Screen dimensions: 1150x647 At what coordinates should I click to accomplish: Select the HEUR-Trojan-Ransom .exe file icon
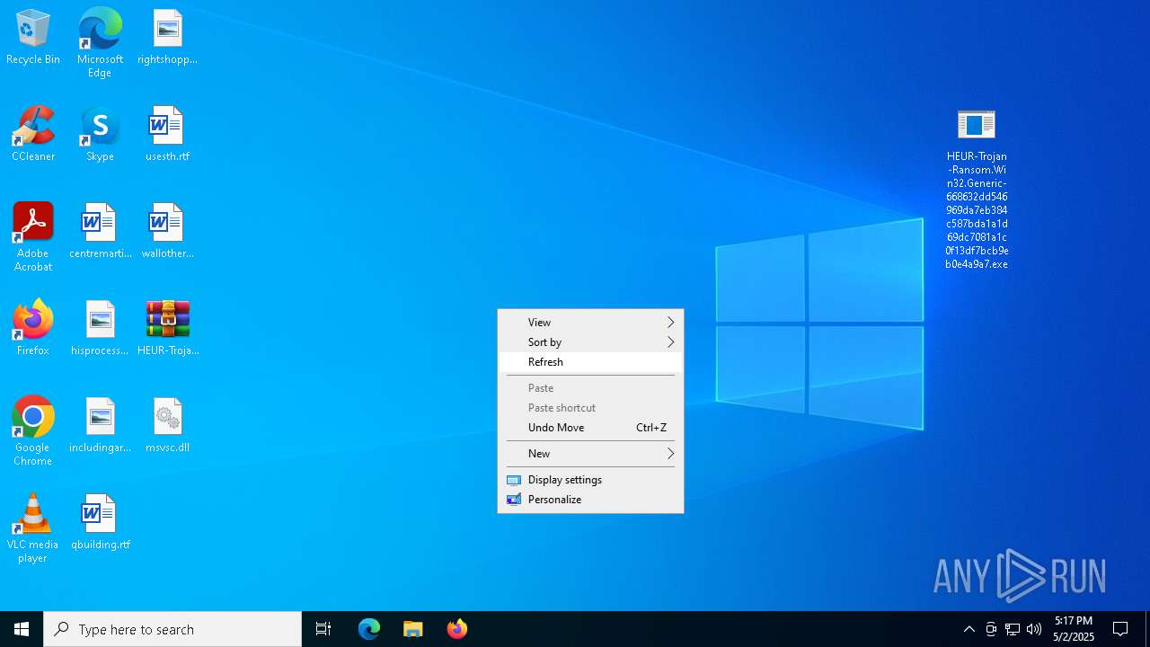[x=977, y=189]
